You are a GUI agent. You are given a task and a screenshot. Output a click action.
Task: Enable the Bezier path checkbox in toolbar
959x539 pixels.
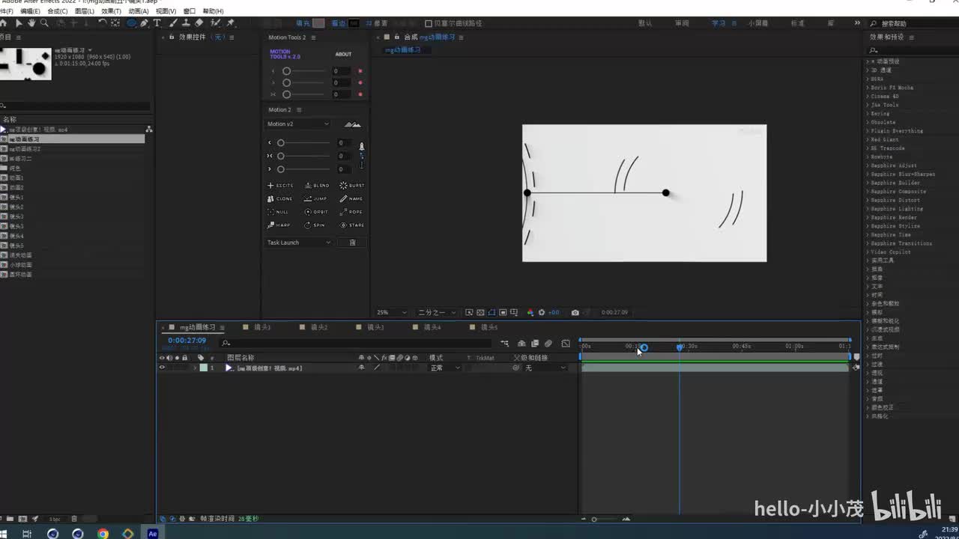(429, 24)
